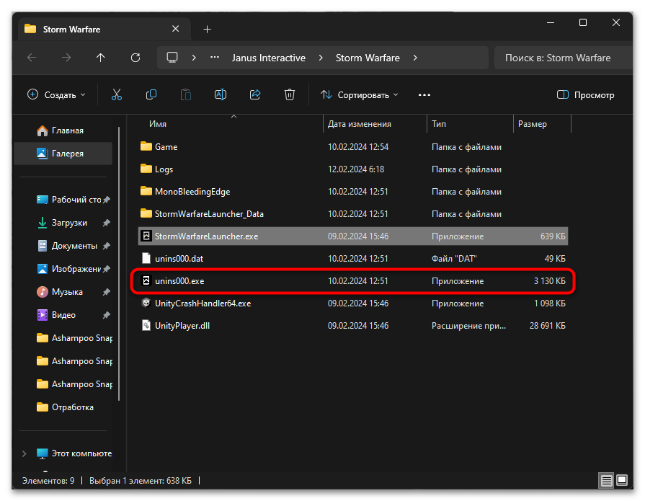Go forward with the right arrow
645x501 pixels.
pyautogui.click(x=66, y=58)
